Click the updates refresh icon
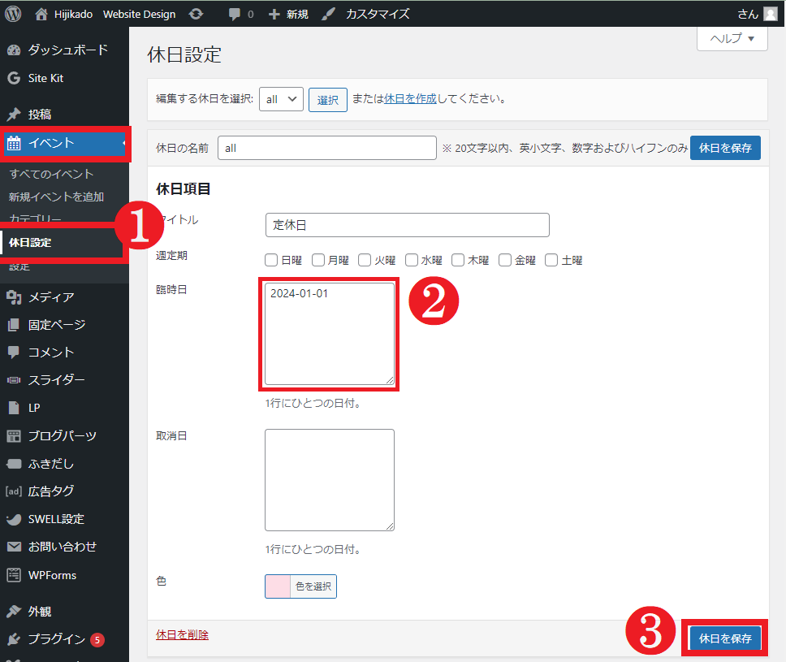Viewport: 786px width, 662px height. pos(196,14)
